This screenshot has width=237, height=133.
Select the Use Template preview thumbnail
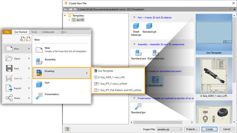click(x=214, y=34)
